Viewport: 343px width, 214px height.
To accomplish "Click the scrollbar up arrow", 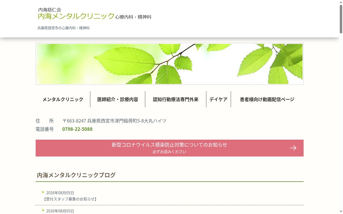I will [x=341, y=2].
